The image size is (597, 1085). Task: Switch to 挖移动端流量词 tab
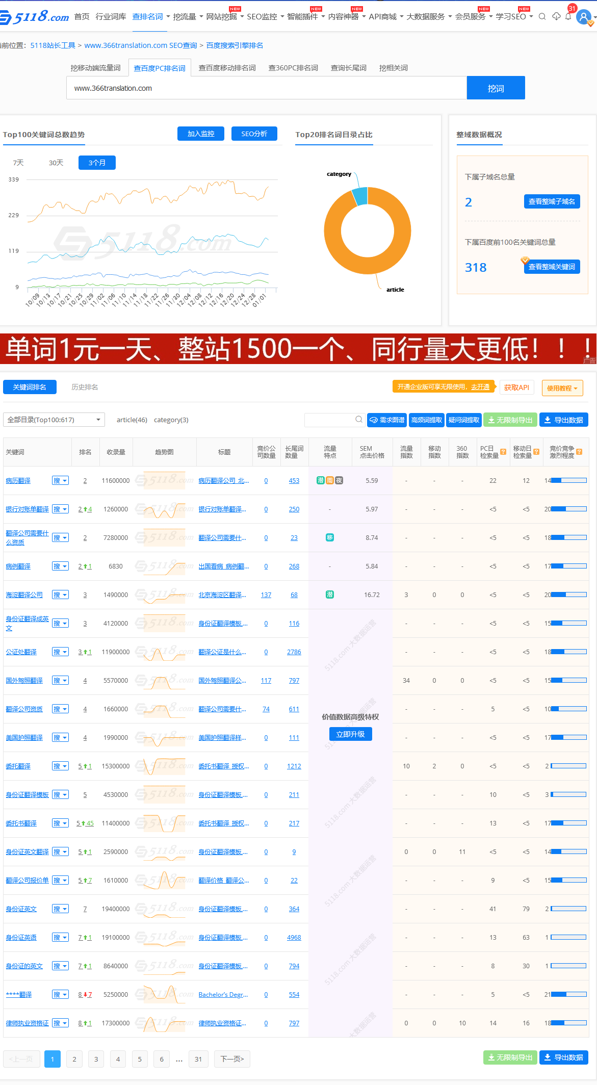pos(95,68)
